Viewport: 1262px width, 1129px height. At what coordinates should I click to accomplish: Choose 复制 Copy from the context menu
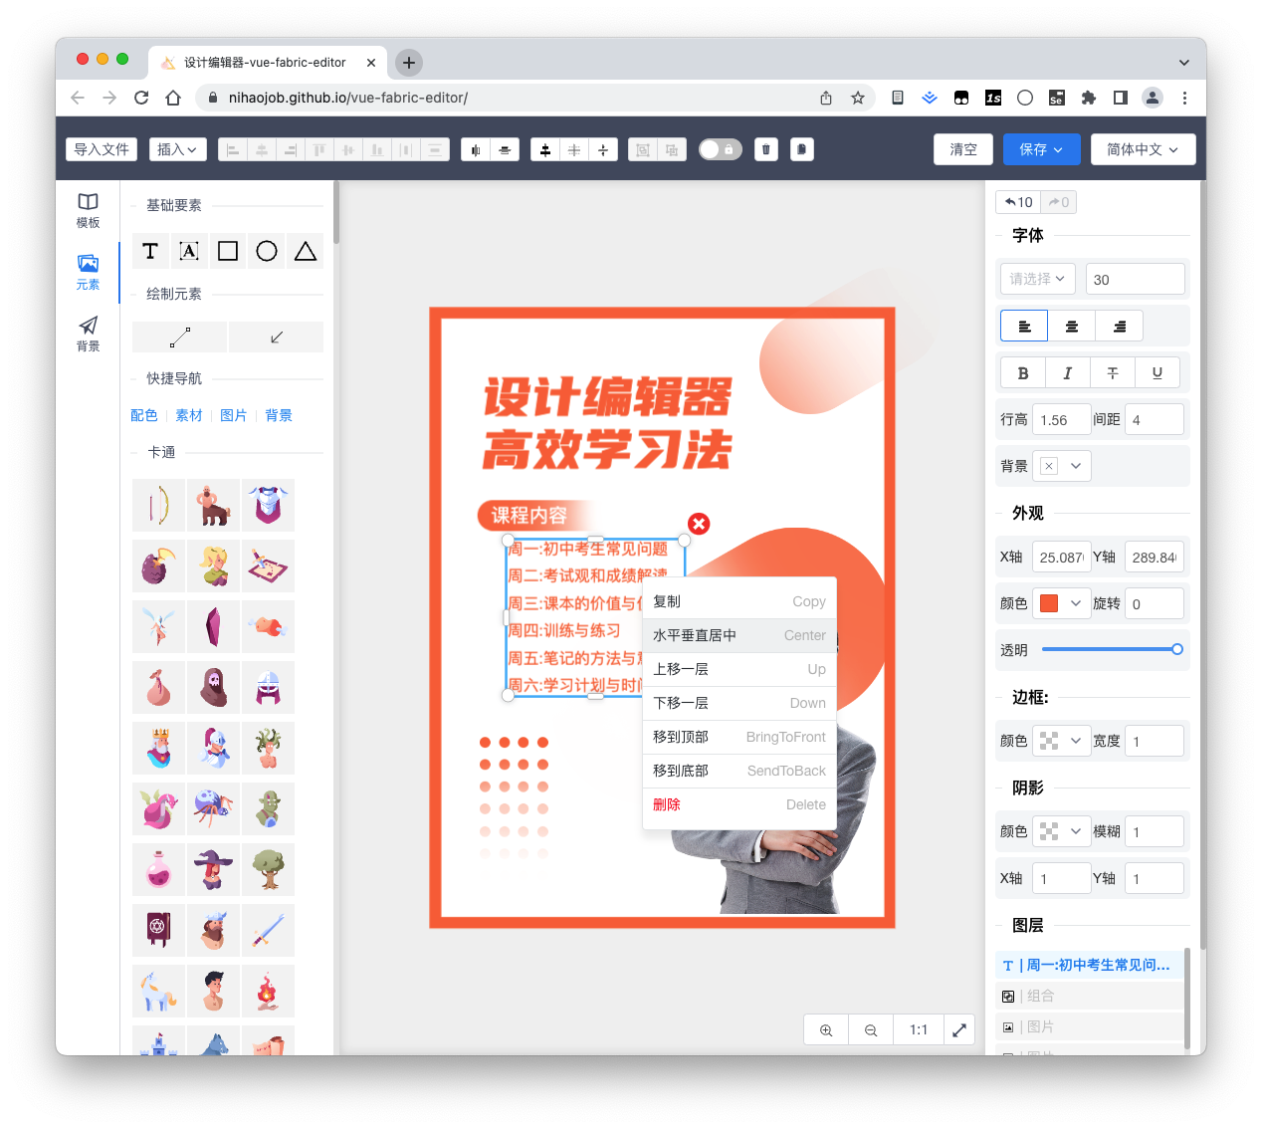tap(738, 601)
